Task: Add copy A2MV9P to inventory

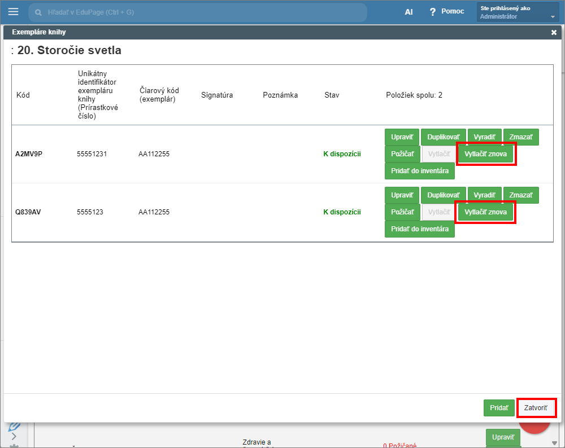Action: 419,171
